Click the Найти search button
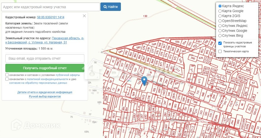Viewport: 261px width, 138px height. pos(111,7)
